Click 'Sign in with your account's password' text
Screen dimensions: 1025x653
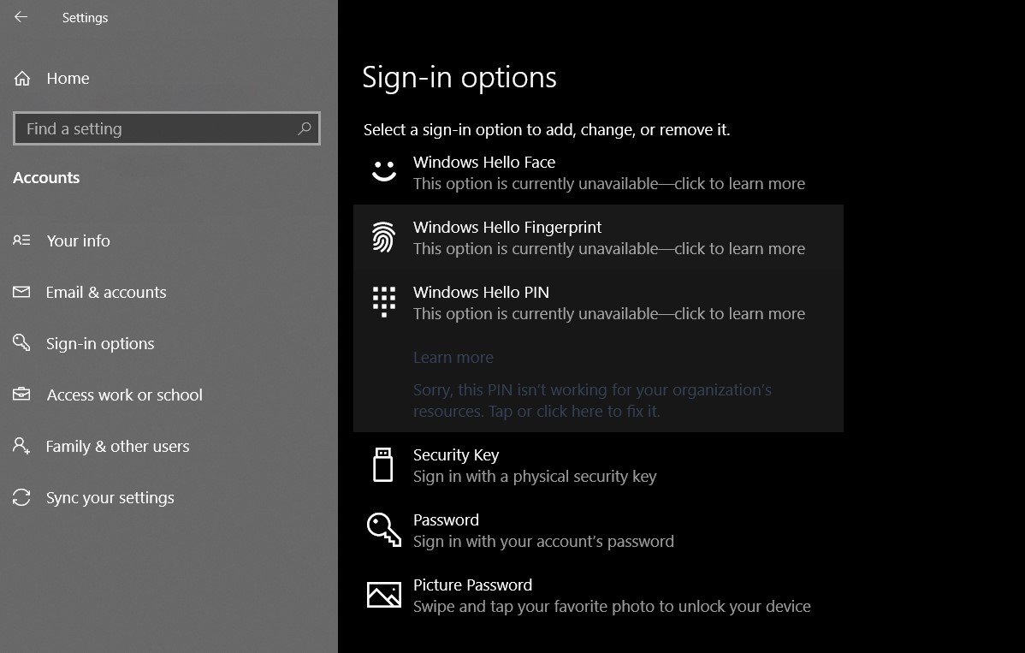tap(543, 541)
